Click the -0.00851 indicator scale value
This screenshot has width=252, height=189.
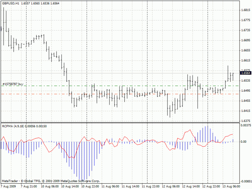[x=245, y=180]
